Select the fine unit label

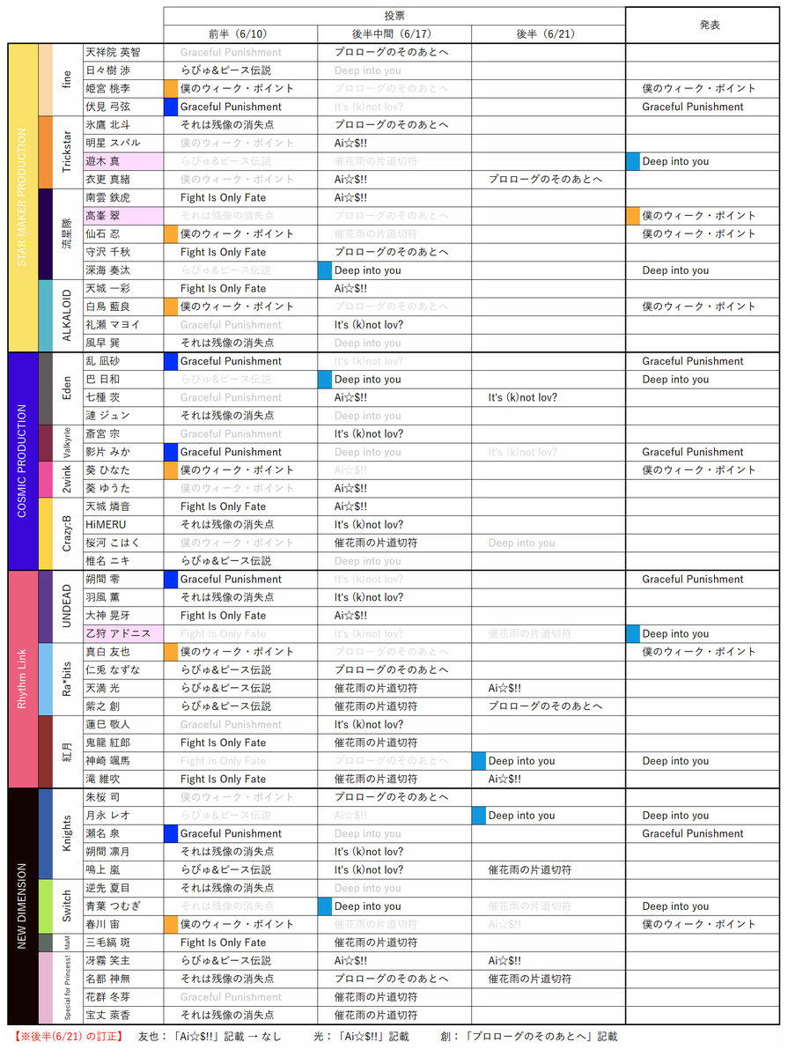coord(68,79)
